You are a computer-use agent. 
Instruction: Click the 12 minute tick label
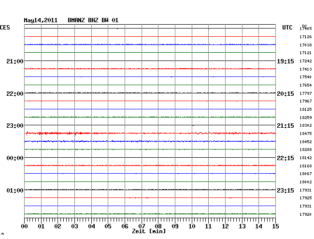pyautogui.click(x=225, y=226)
